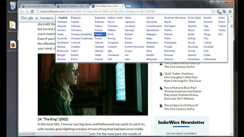Image resolution: width=244 pixels, height=137 pixels.
Task: Open sidebar link 25 Best Horror Films
Action: 182,65
